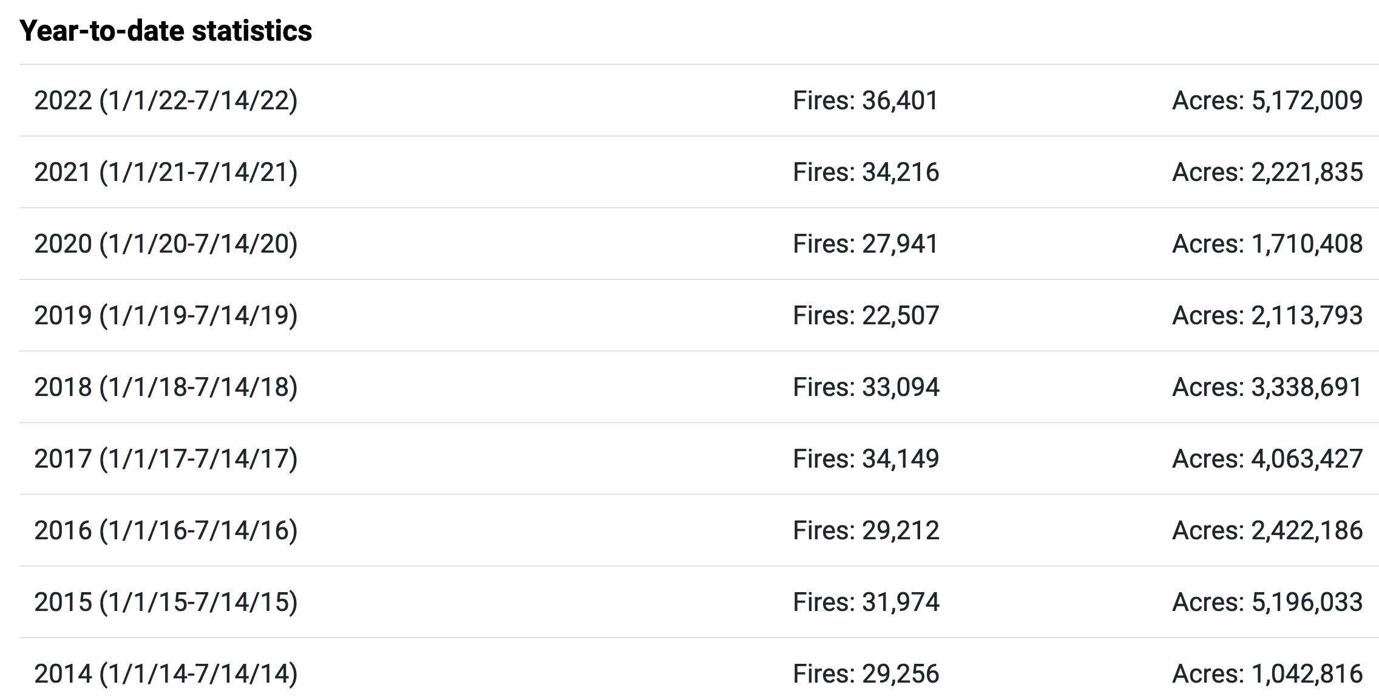Click the 2016 (1/1/16-7/14/16) row label
This screenshot has height=696, width=1379.
[x=166, y=530]
